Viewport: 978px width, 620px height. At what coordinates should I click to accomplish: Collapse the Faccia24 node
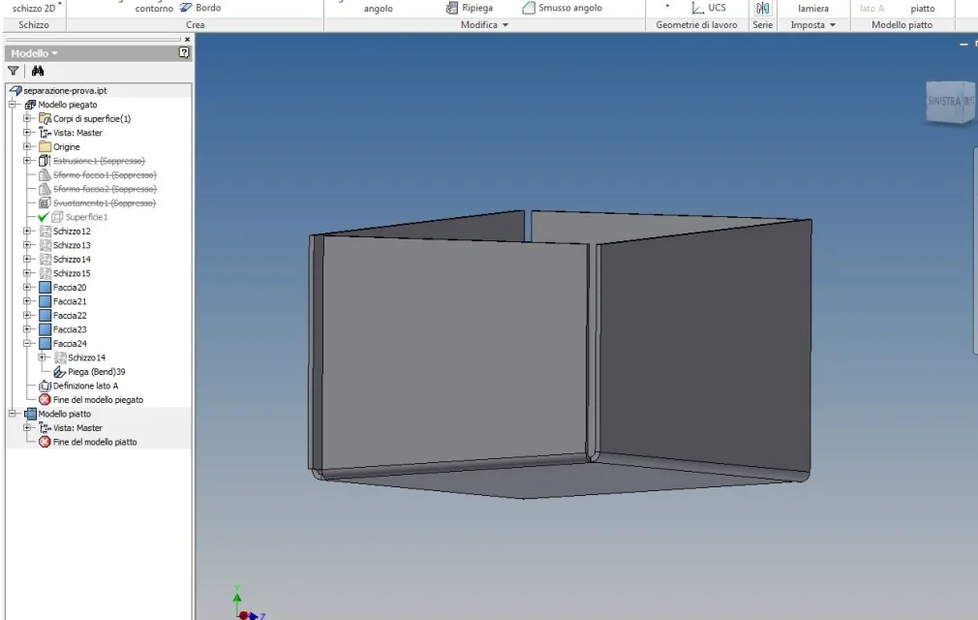tap(27, 343)
